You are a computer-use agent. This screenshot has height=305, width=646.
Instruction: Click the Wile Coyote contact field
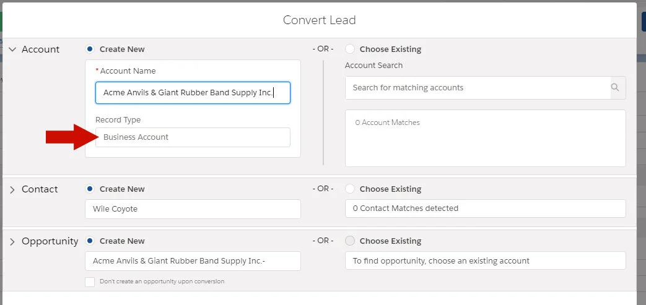pyautogui.click(x=193, y=209)
